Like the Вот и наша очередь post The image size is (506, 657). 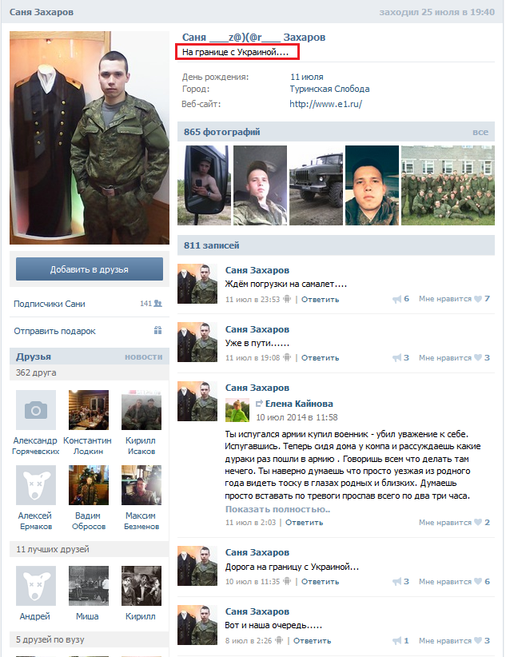pyautogui.click(x=478, y=641)
